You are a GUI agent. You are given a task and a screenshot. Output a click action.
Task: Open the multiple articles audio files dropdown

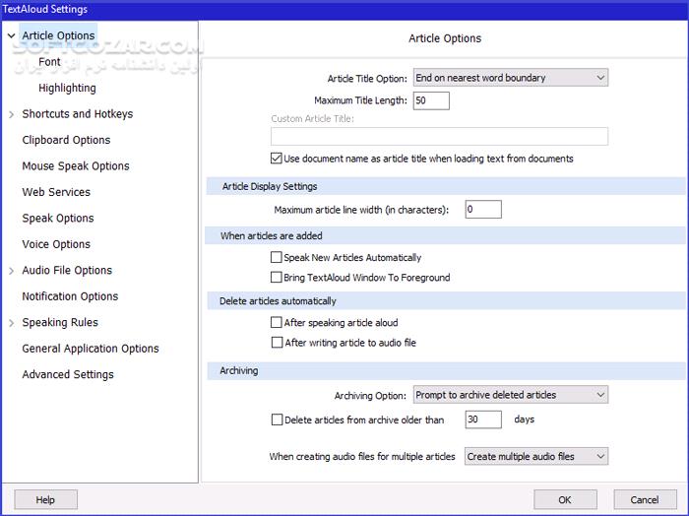[536, 456]
